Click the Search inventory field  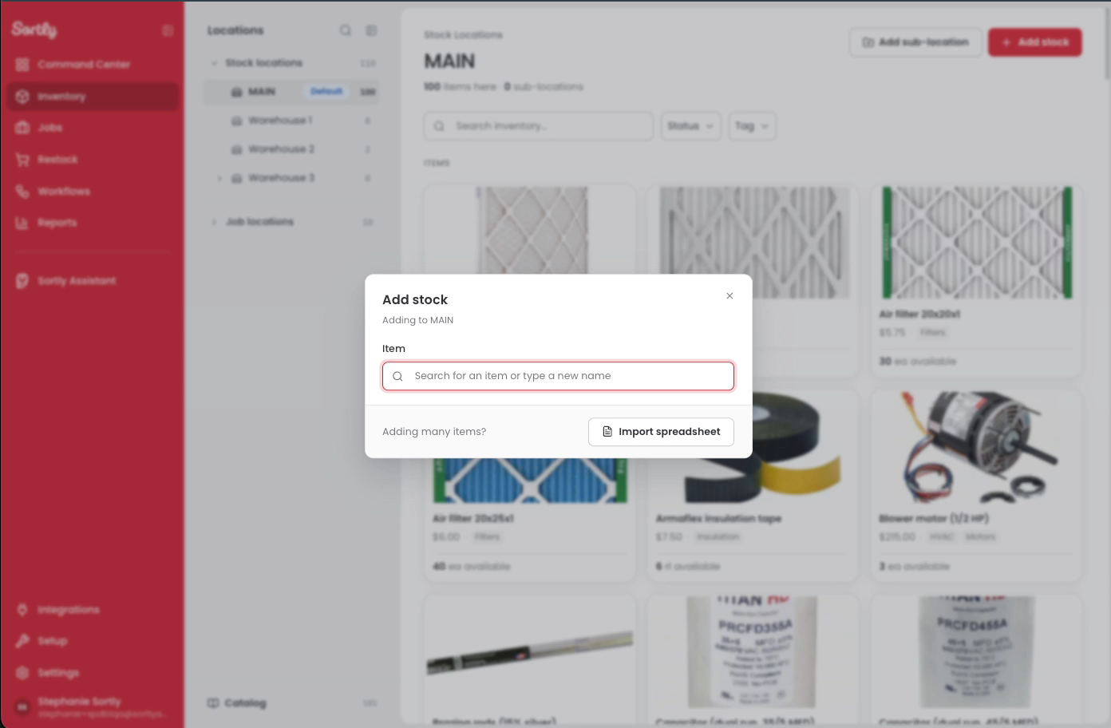click(x=539, y=126)
